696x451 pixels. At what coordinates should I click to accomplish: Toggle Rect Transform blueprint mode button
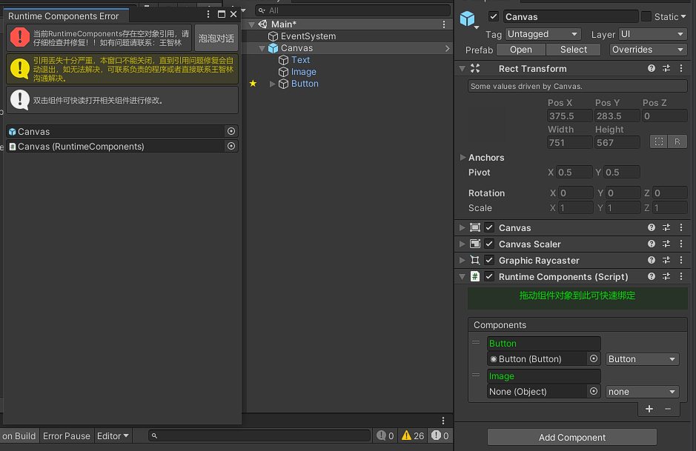[659, 141]
